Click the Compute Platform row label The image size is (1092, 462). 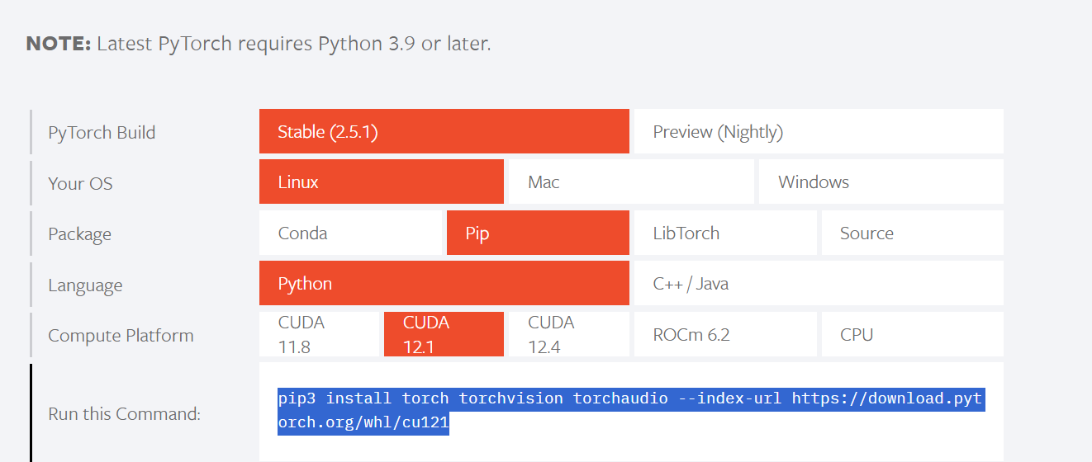pyautogui.click(x=121, y=336)
